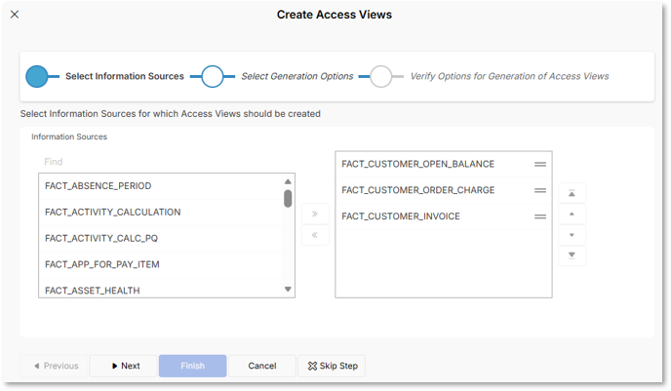Click the Previous button
The width and height of the screenshot is (671, 391).
tap(54, 366)
